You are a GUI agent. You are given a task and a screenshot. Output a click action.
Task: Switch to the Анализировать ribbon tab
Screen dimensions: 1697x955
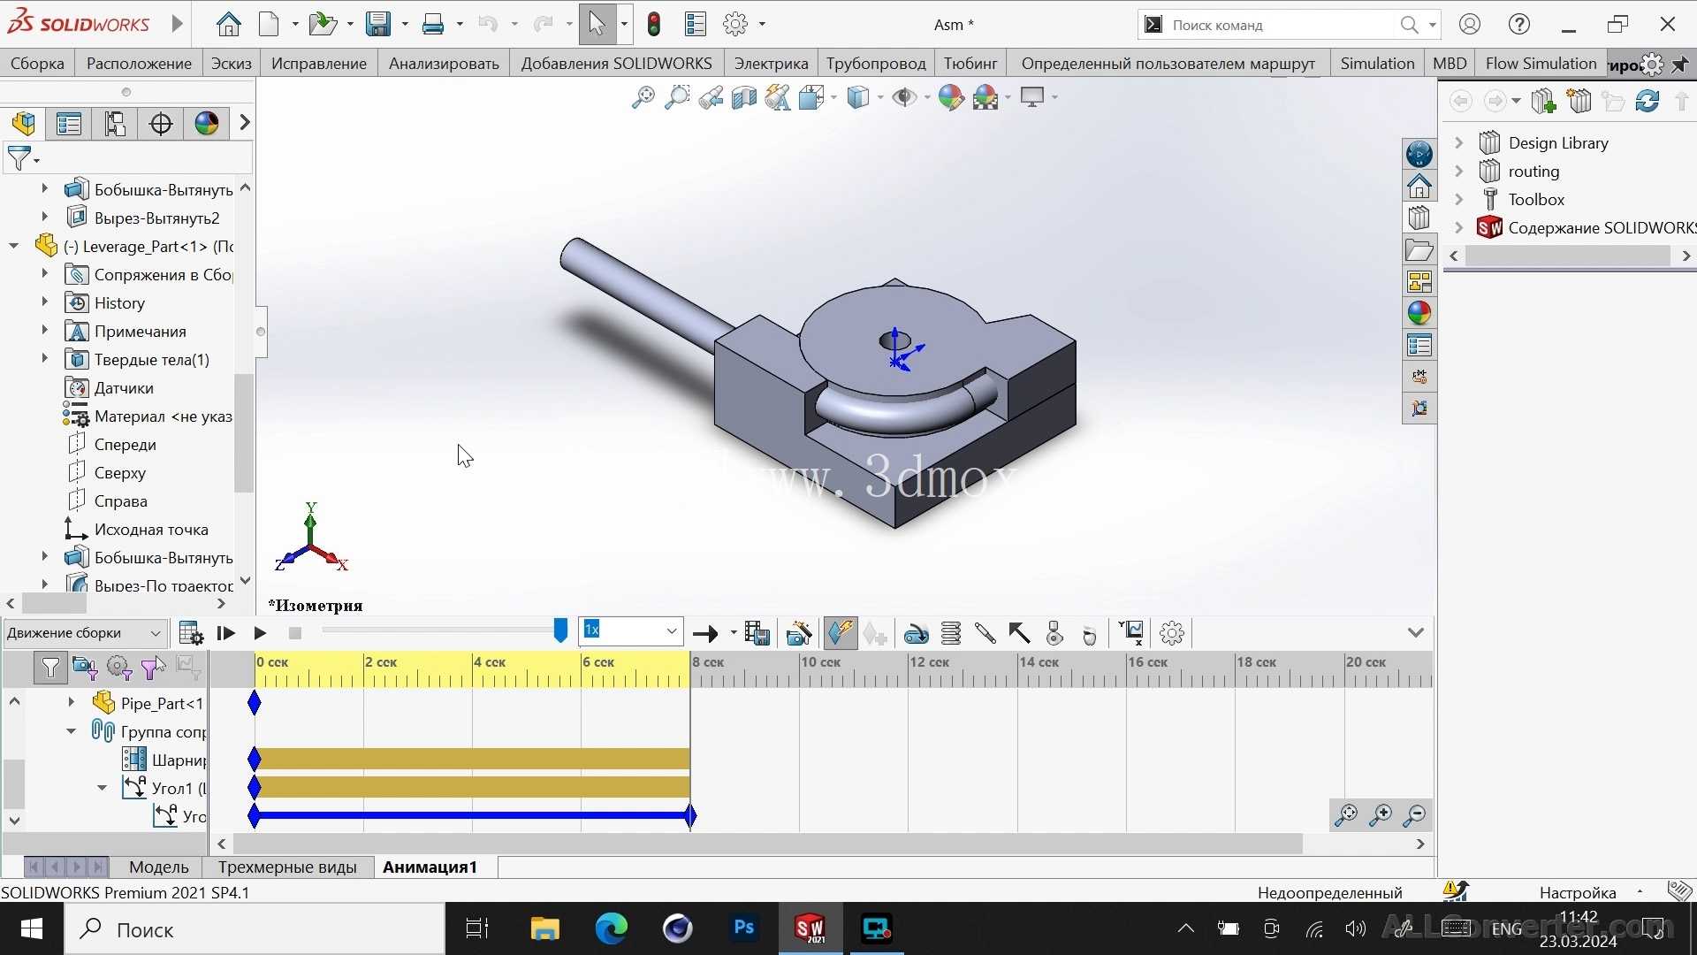coord(444,64)
